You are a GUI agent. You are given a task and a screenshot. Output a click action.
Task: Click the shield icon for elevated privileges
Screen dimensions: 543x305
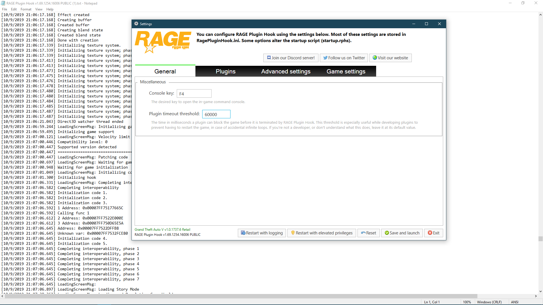coord(293,233)
